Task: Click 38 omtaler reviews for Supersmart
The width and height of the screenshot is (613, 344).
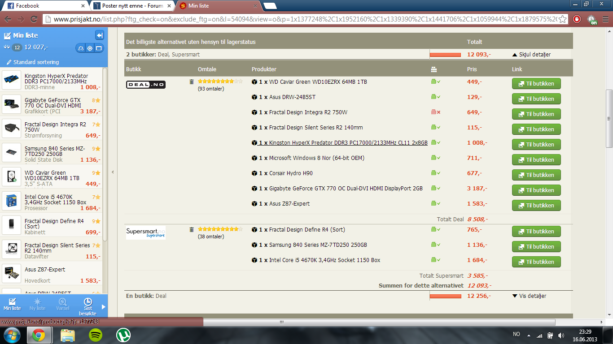Action: pyautogui.click(x=210, y=236)
